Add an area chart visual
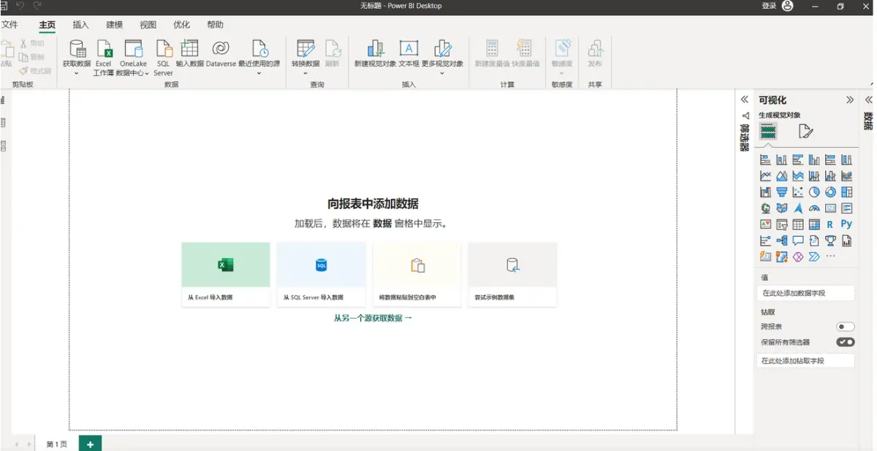 [781, 176]
